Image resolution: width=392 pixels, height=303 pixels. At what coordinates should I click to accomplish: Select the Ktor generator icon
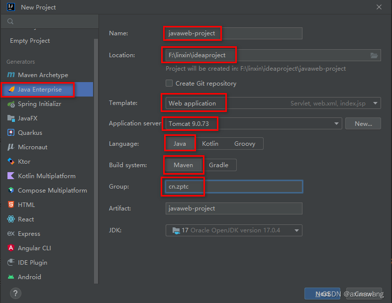(x=11, y=162)
